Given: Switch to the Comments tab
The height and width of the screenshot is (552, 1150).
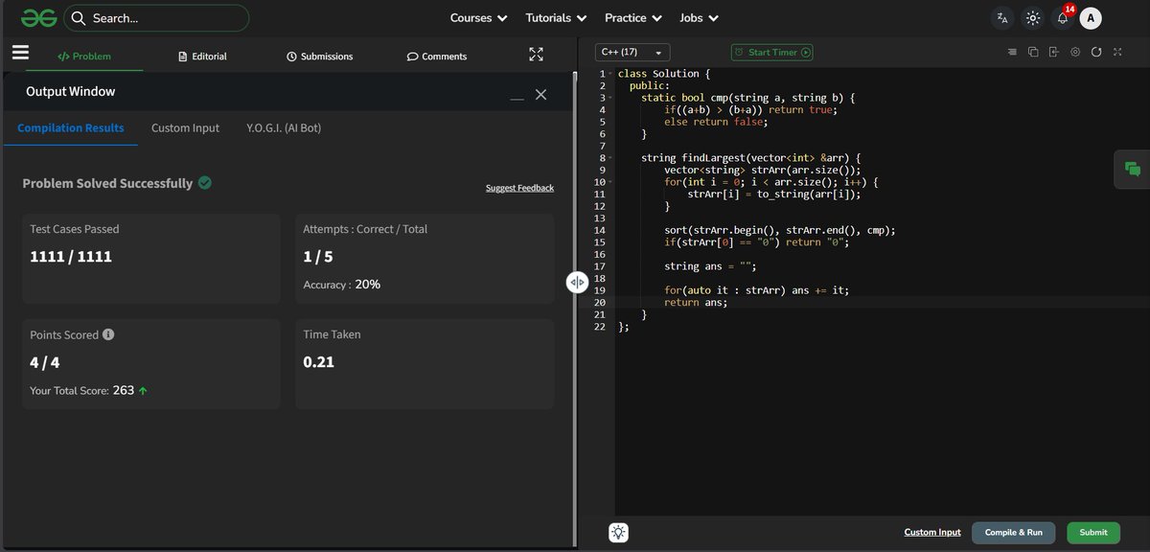Looking at the screenshot, I should pyautogui.click(x=437, y=57).
